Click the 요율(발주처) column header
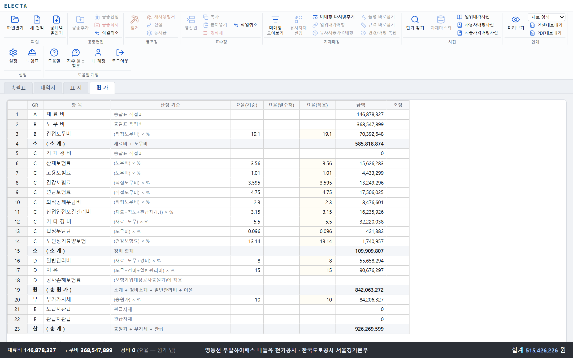This screenshot has width=573, height=358. point(281,105)
